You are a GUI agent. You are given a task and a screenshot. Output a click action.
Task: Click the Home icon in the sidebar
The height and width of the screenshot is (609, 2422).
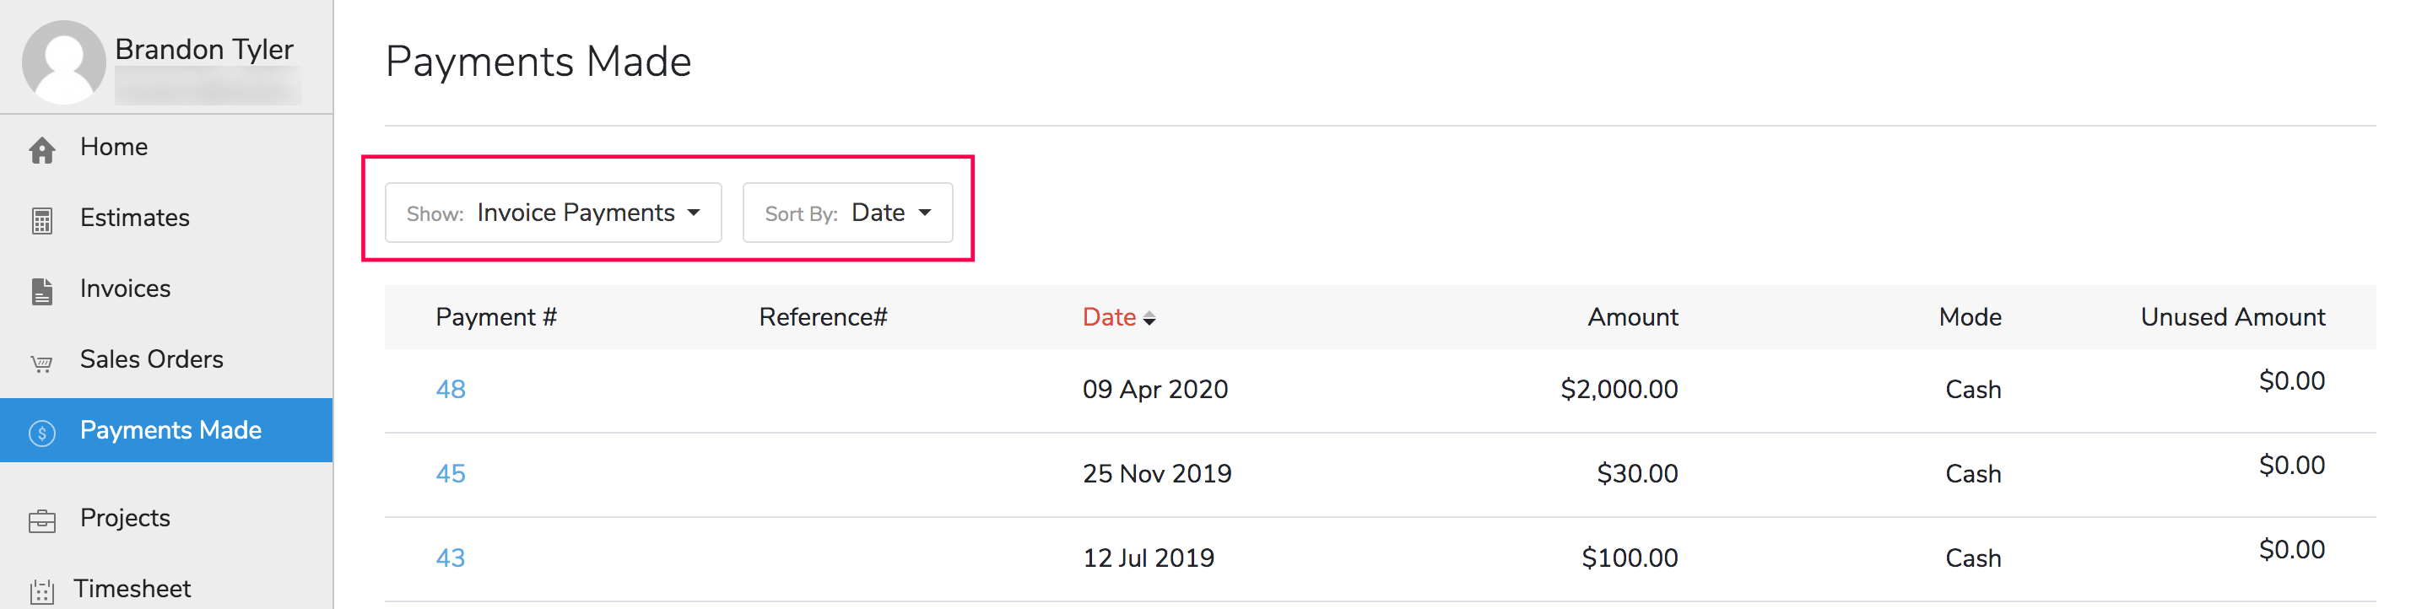42,147
